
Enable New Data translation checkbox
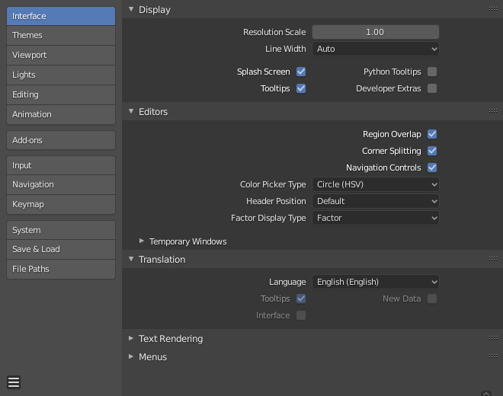click(x=432, y=299)
